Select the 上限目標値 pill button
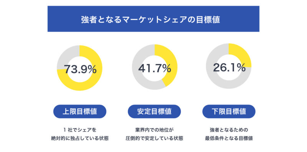 pos(80,111)
